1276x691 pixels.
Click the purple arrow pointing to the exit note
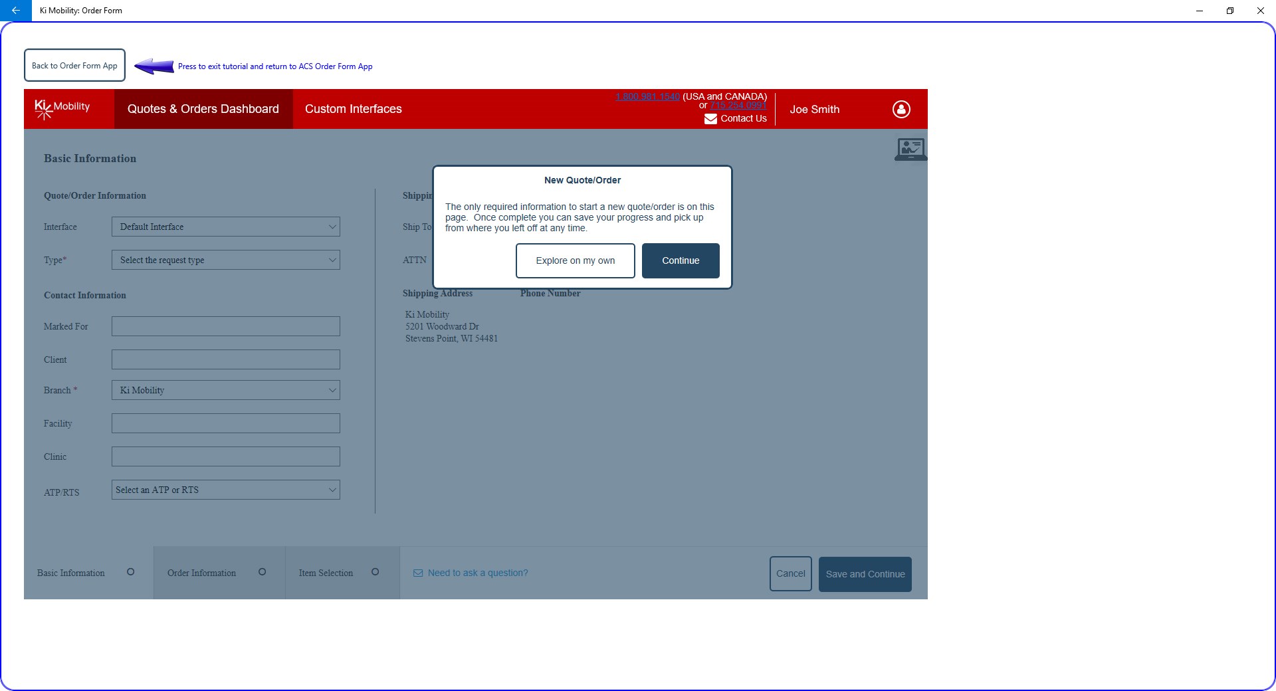154,66
